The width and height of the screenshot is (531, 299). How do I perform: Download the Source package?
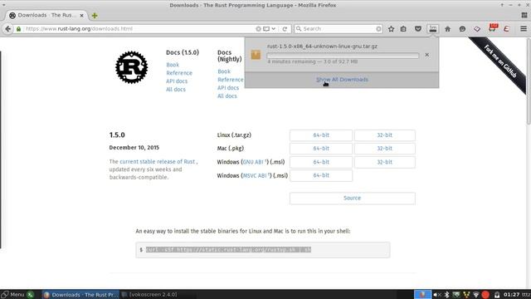[x=352, y=199]
